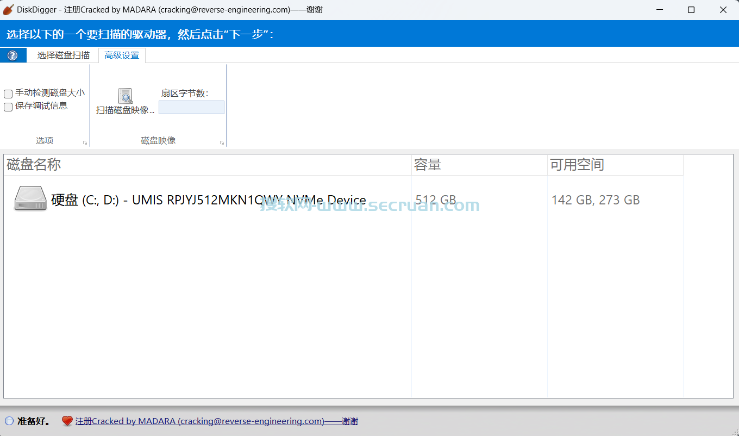Select the UMIS RPJYJ512MKN1QWY NVMe Device row
The height and width of the screenshot is (436, 739).
343,200
